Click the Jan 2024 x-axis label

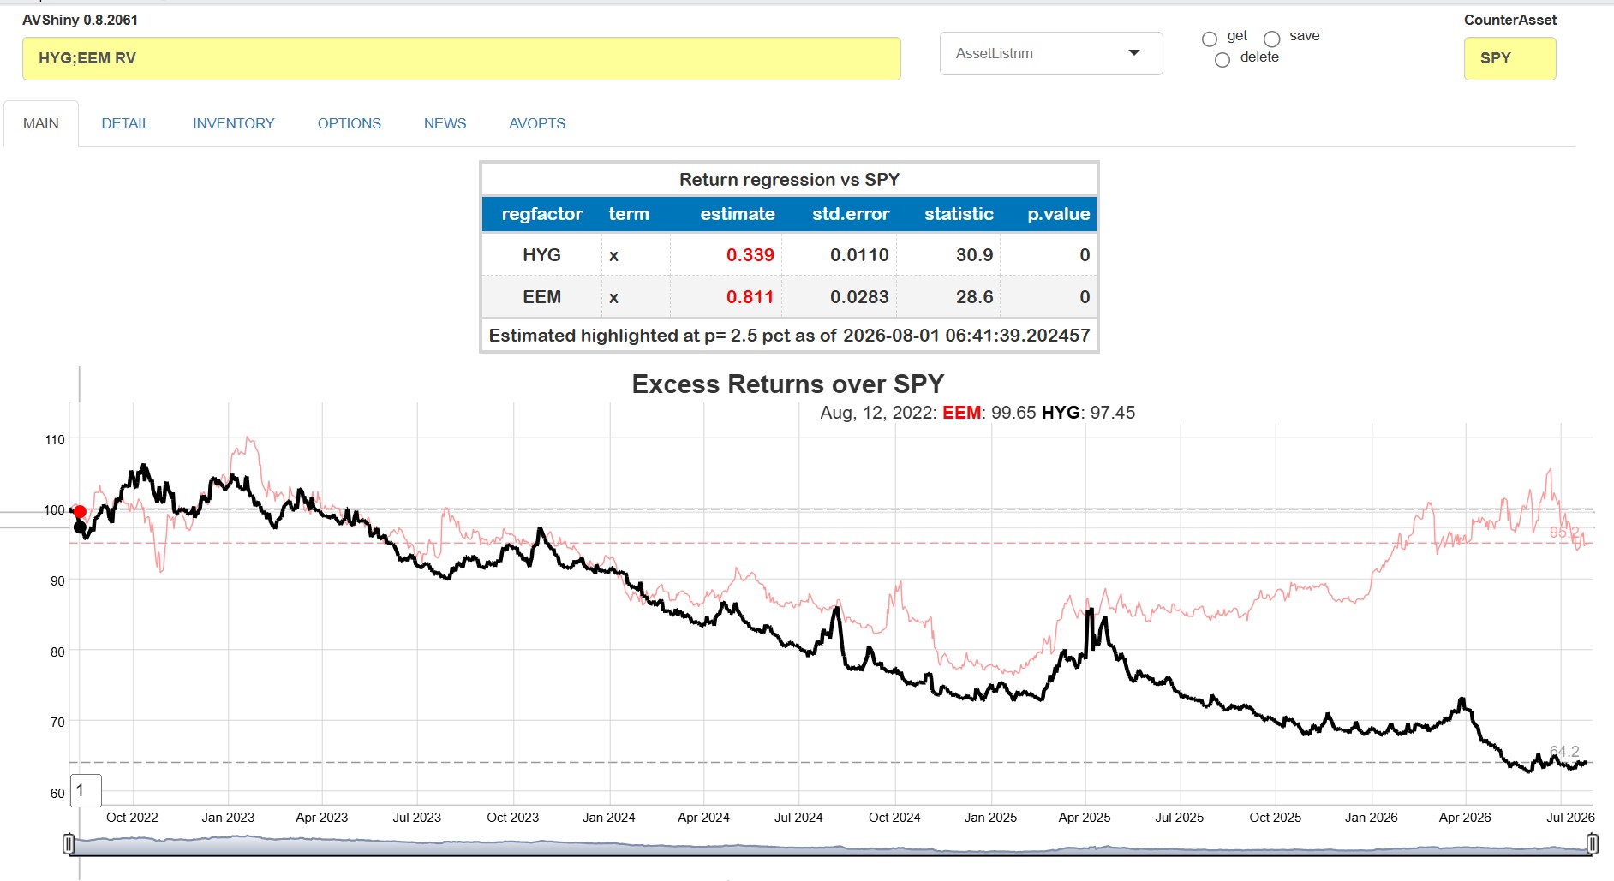coord(609,818)
